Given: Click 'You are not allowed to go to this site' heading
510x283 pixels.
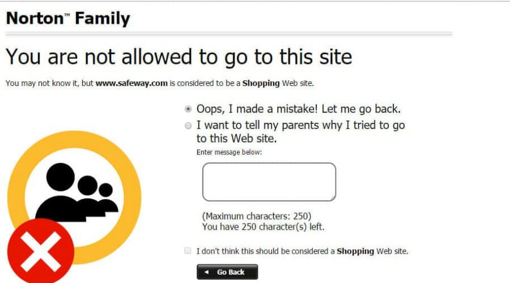Looking at the screenshot, I should pyautogui.click(x=179, y=57).
